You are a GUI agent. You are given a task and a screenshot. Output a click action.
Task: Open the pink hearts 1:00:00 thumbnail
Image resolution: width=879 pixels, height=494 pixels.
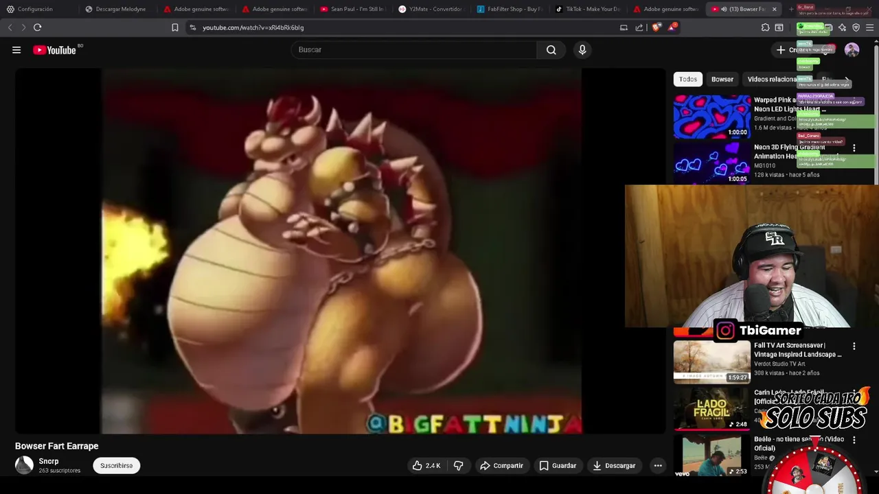click(x=712, y=117)
